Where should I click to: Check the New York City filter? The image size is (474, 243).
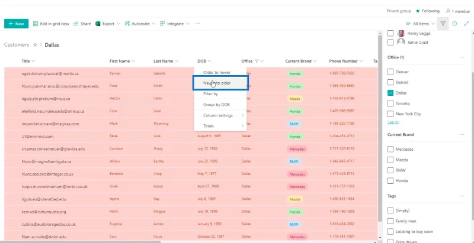tap(390, 114)
